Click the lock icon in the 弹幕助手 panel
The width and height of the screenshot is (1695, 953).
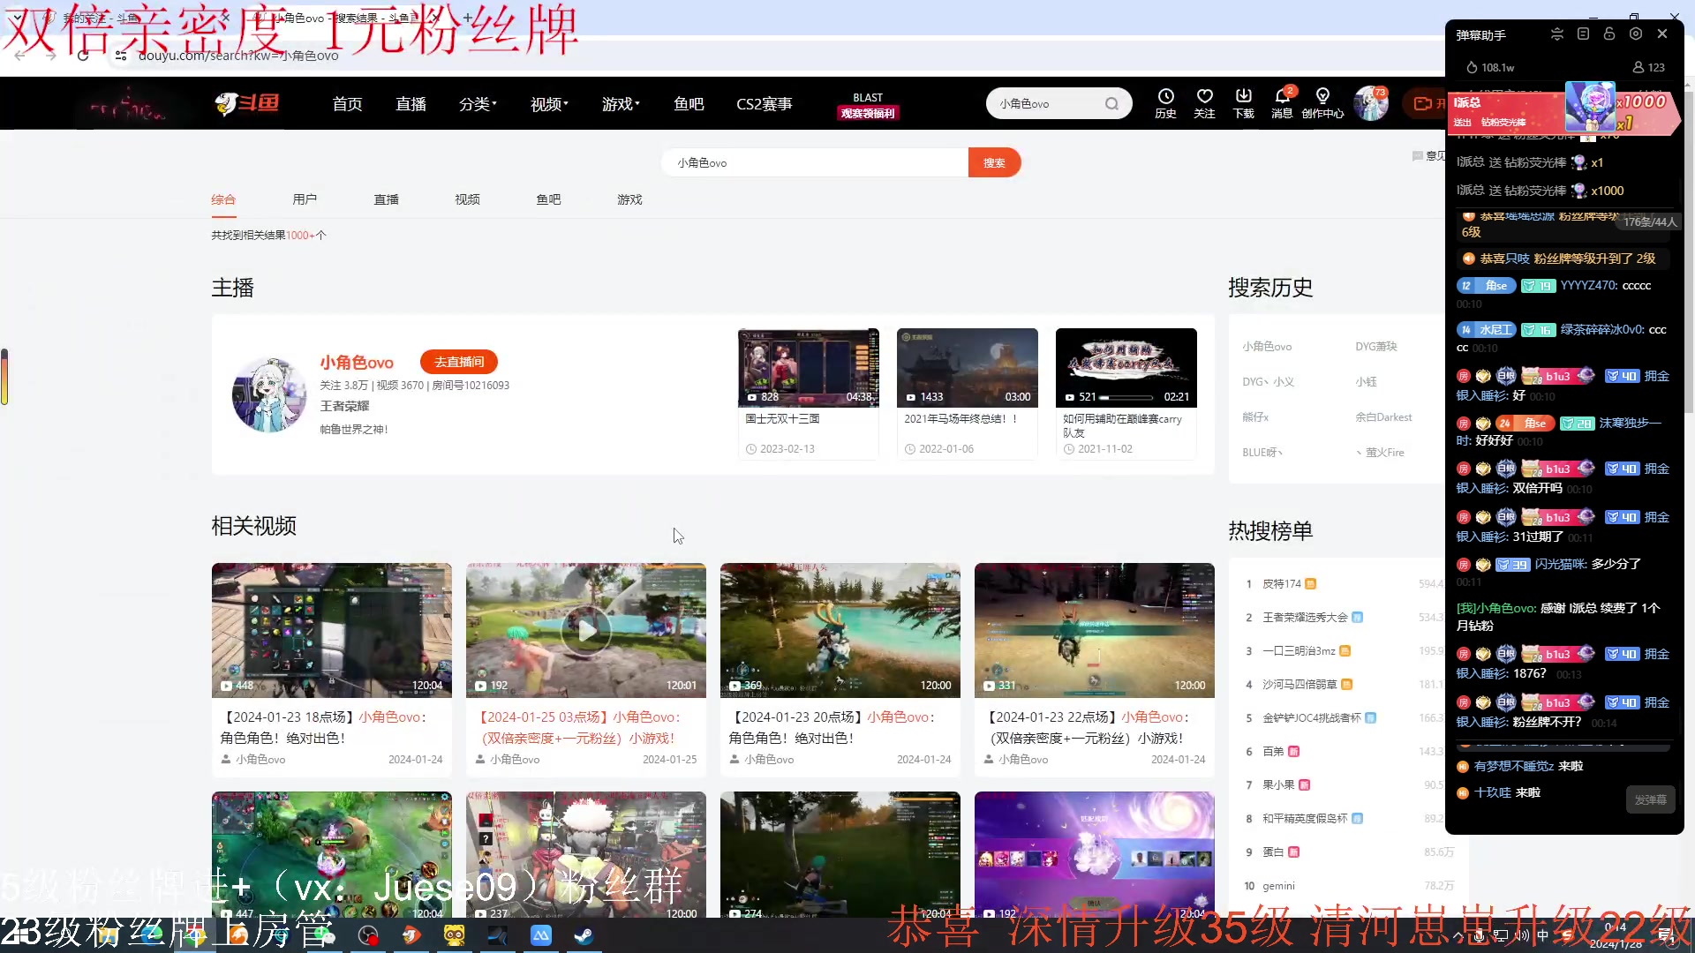click(1609, 34)
